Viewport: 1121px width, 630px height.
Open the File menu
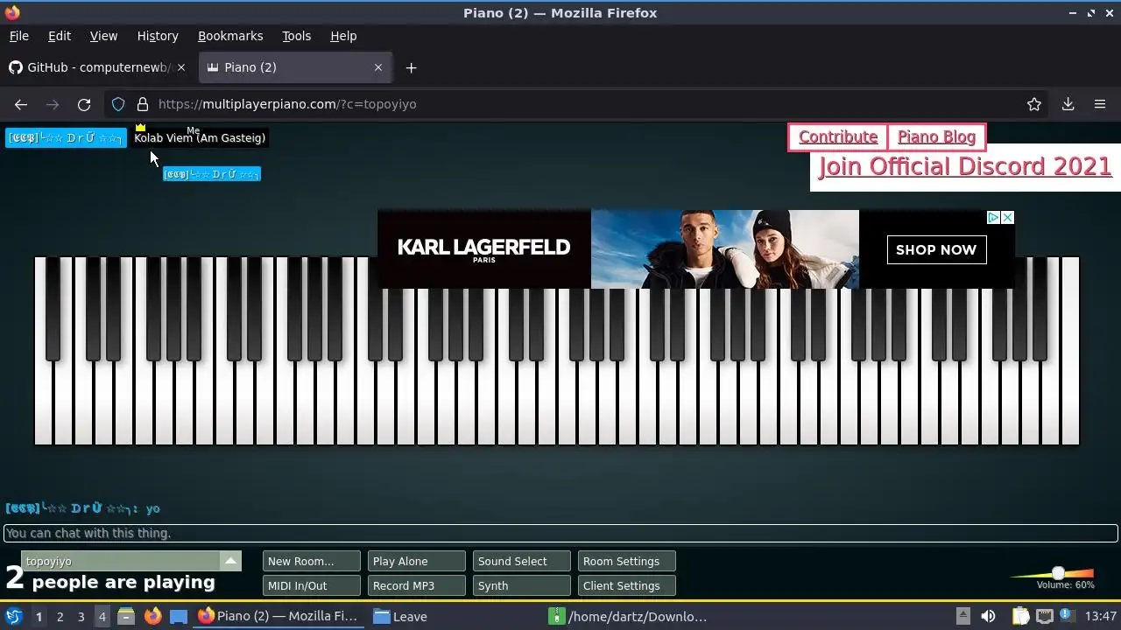tap(19, 36)
